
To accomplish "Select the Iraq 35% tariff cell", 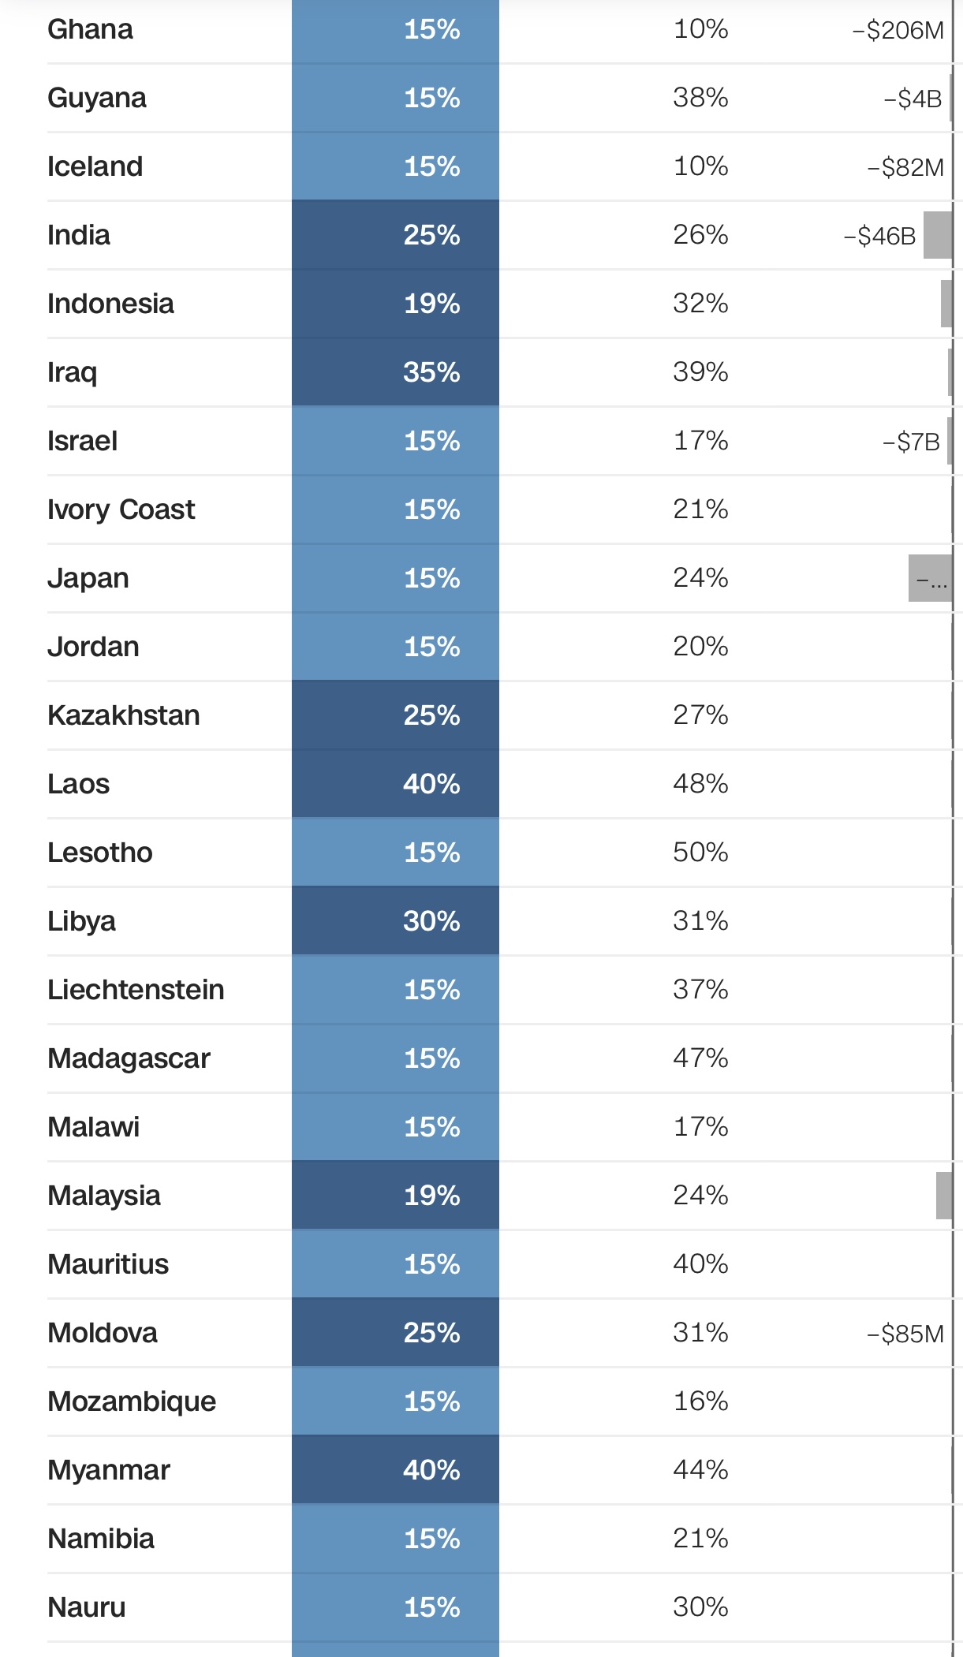I will 395,372.
